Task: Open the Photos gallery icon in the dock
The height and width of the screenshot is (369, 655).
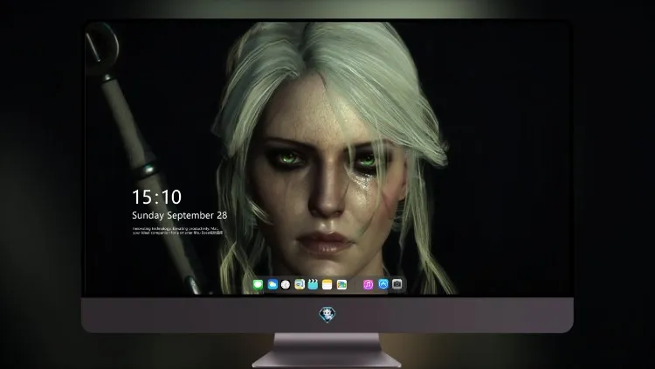Action: point(341,285)
